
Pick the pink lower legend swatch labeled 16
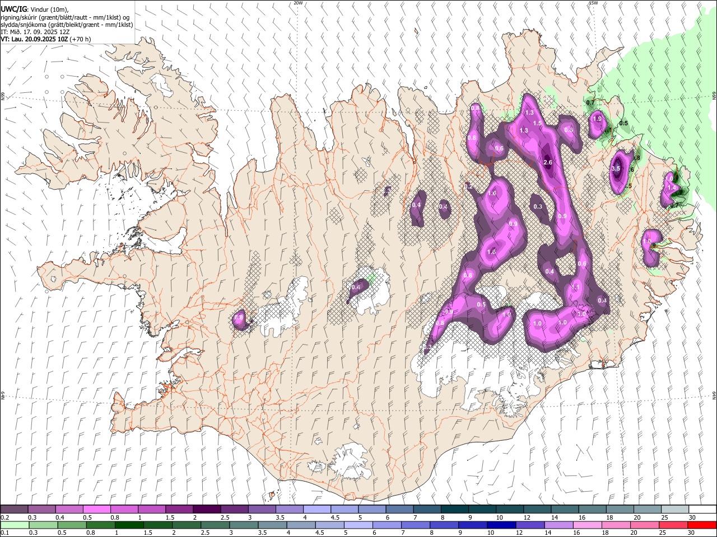tap(587, 525)
